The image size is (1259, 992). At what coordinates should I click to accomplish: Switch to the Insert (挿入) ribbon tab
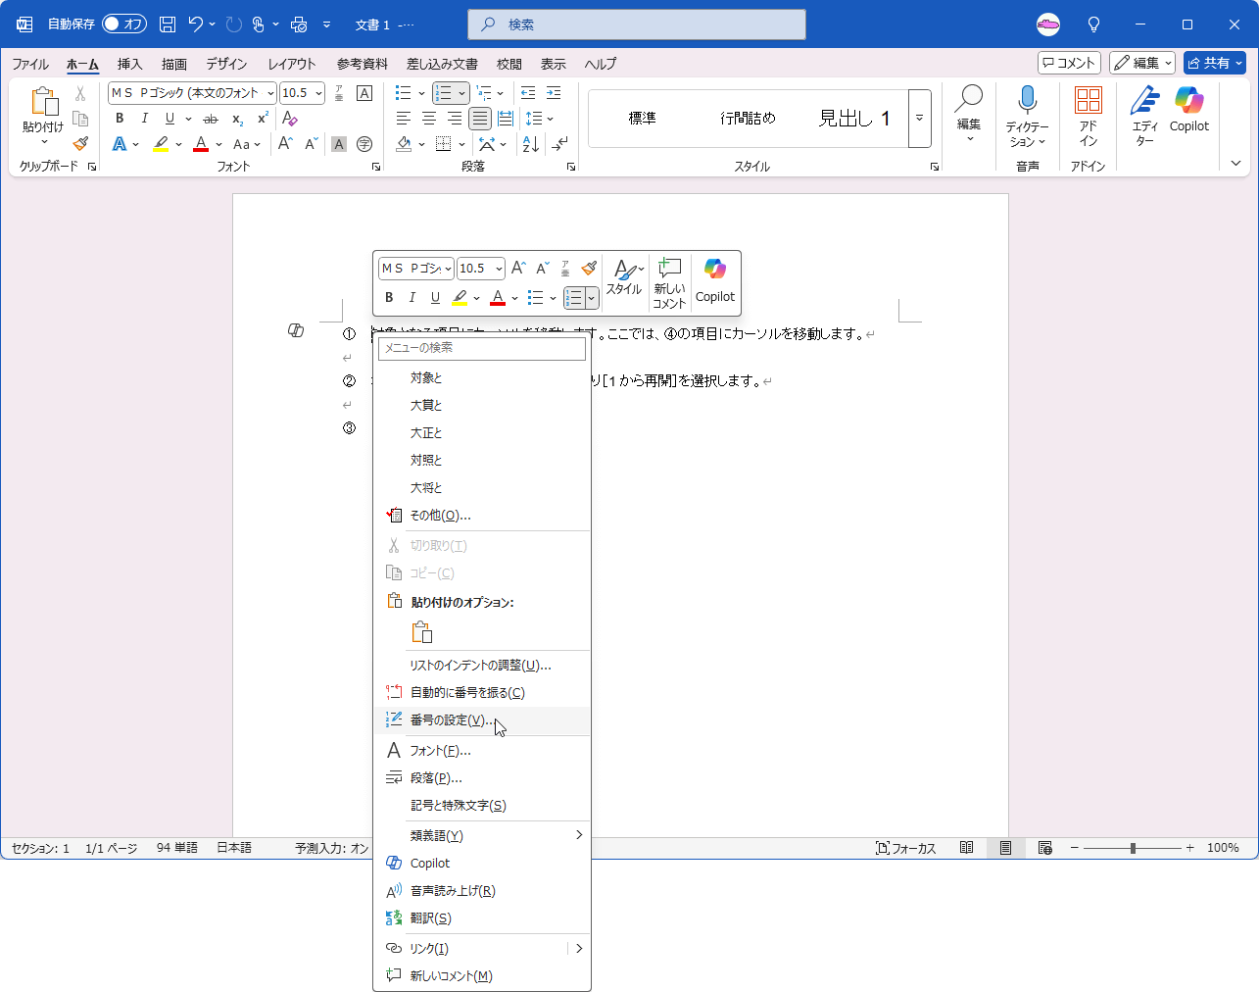click(129, 64)
